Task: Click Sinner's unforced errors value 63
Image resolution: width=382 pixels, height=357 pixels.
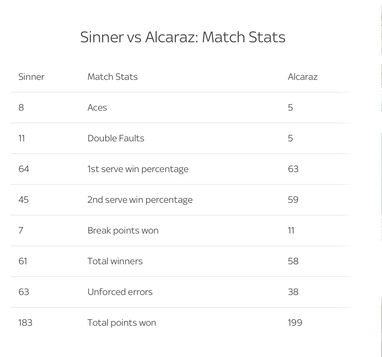Action: pyautogui.click(x=24, y=292)
